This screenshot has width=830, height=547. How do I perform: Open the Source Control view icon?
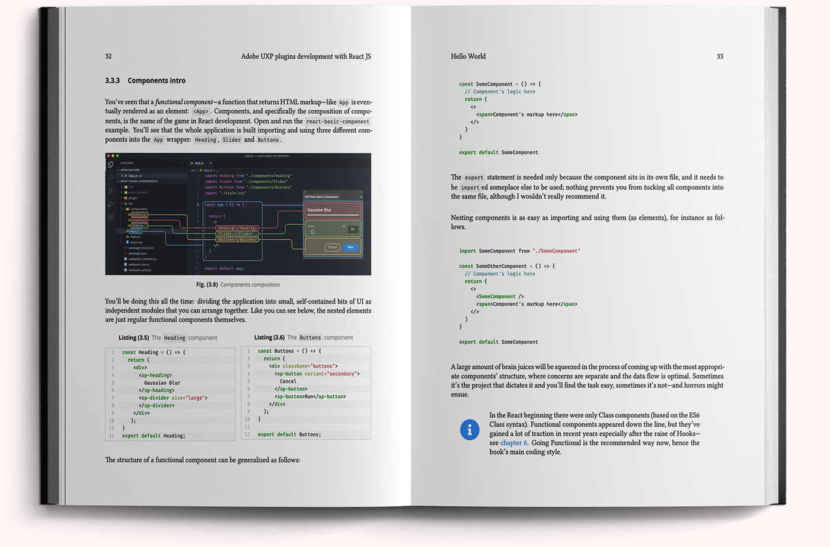pos(110,190)
